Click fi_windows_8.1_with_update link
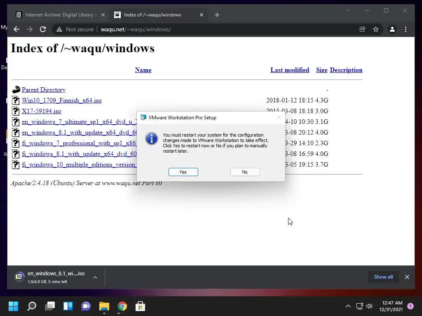The height and width of the screenshot is (316, 422). coord(79,154)
